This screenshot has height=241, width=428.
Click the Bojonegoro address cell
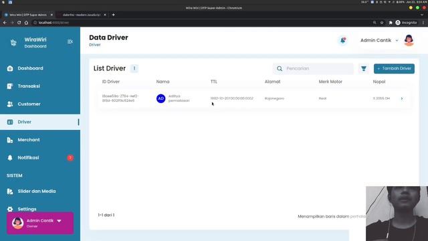[274, 98]
